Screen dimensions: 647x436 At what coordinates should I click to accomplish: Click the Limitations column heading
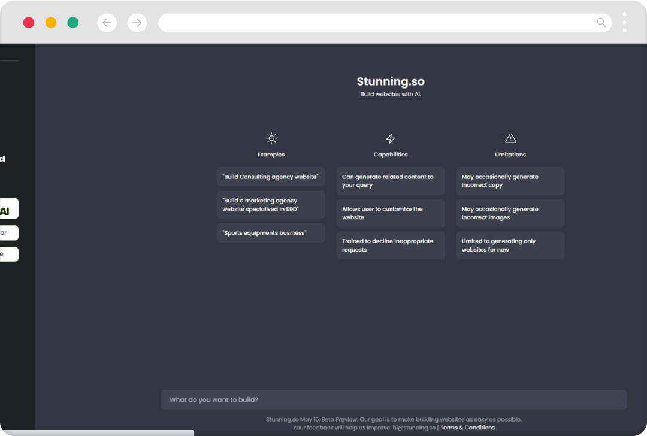tap(510, 155)
